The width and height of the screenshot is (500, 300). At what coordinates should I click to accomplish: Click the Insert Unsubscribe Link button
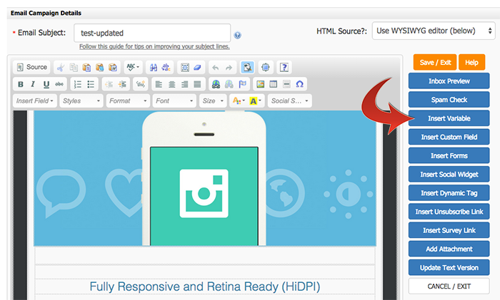coord(449,212)
